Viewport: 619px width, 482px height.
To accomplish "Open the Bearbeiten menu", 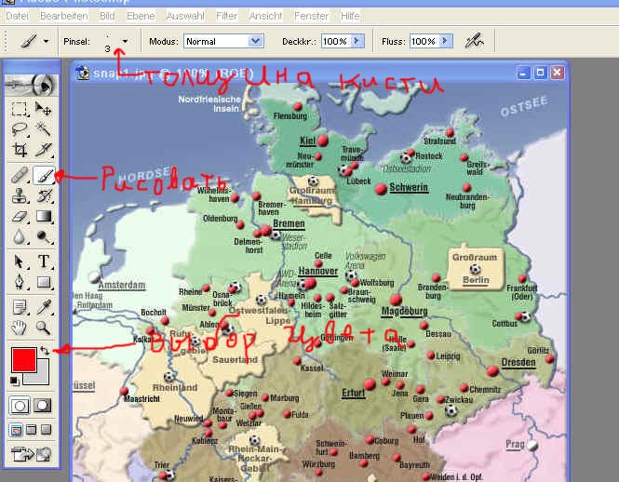I will [x=64, y=16].
